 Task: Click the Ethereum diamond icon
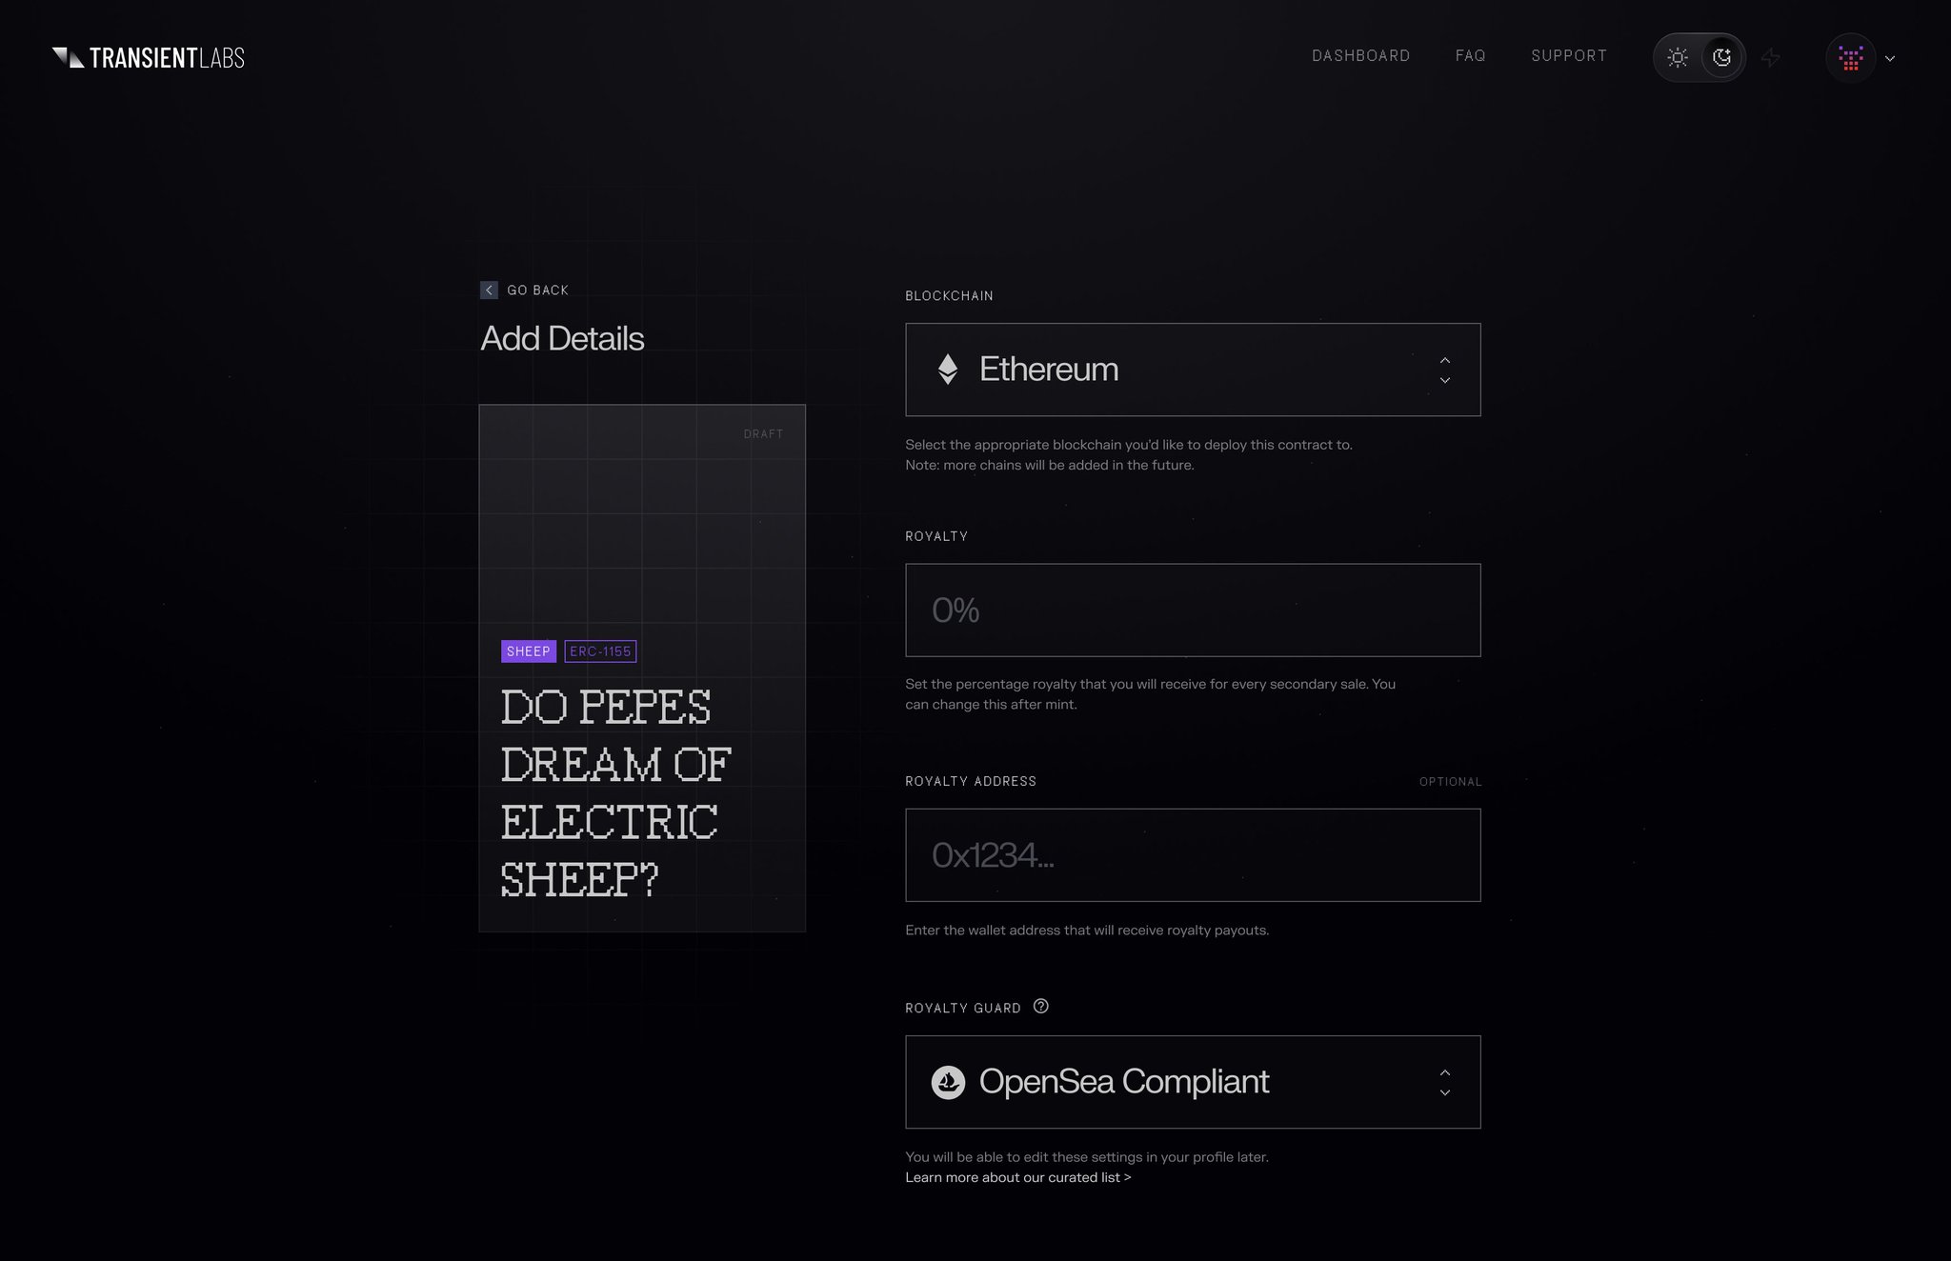(x=947, y=370)
